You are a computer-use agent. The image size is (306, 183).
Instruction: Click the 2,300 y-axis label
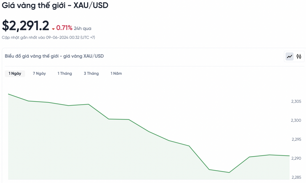click(296, 120)
